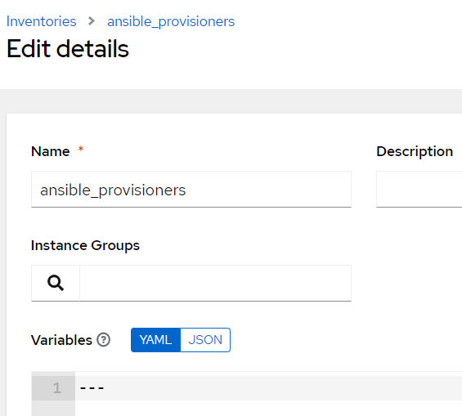Click the Variables label text
This screenshot has height=416, width=462.
61,340
